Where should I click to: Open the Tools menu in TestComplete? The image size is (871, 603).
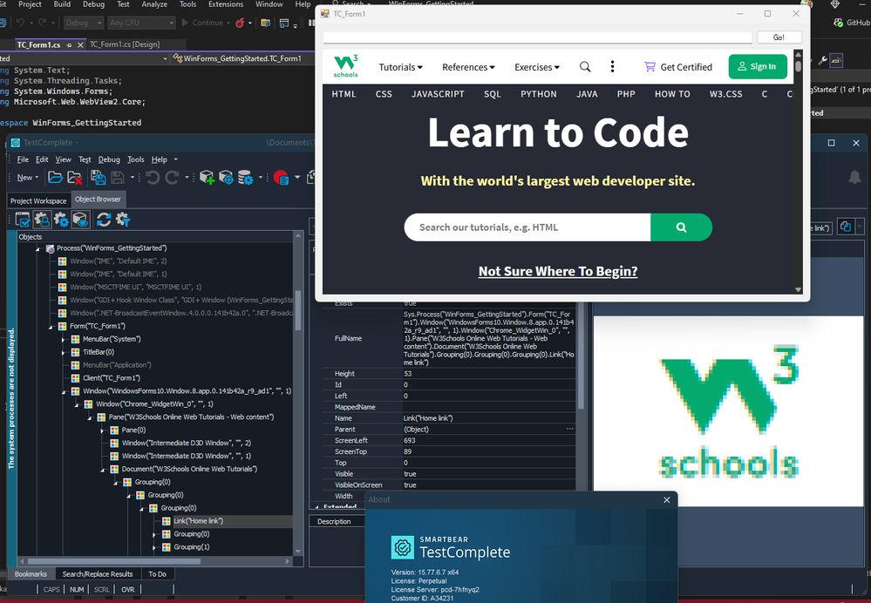tap(135, 159)
